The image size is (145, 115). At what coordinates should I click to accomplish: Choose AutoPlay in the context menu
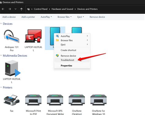pos(72,36)
